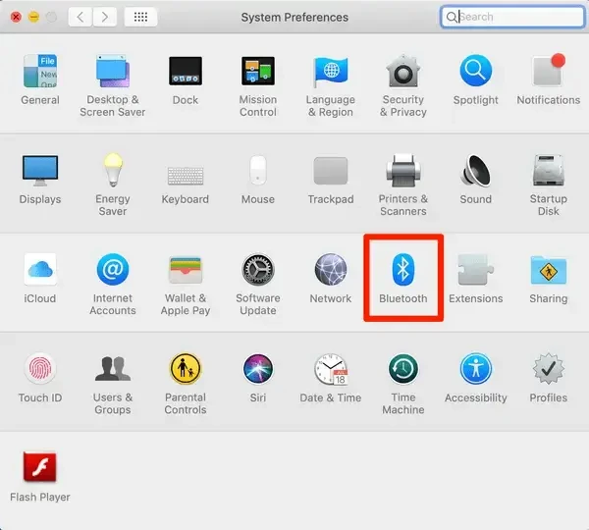This screenshot has width=589, height=530.
Task: Click the back navigation arrow
Action: pyautogui.click(x=80, y=17)
